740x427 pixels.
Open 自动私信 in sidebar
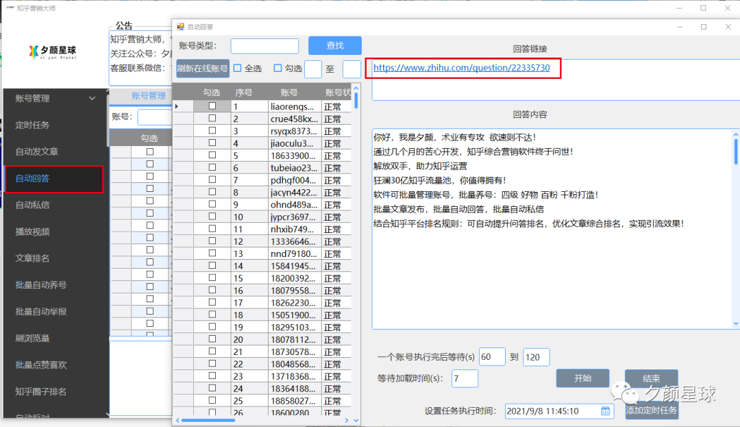pos(32,205)
